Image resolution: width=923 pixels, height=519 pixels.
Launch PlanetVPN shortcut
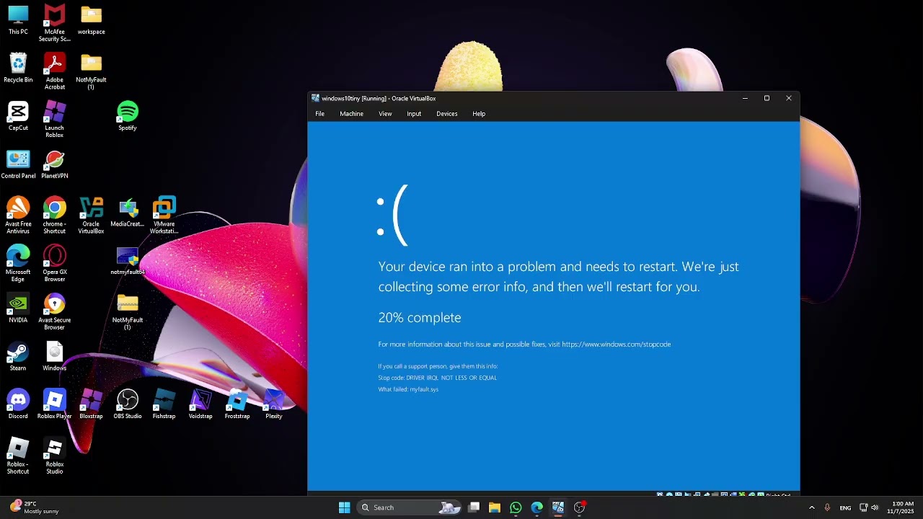pos(54,164)
